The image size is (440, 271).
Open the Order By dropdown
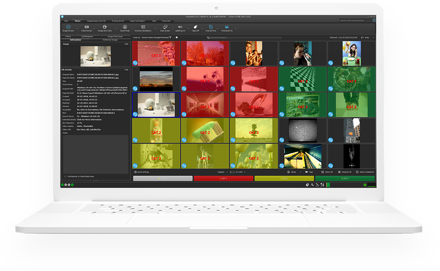[157, 37]
